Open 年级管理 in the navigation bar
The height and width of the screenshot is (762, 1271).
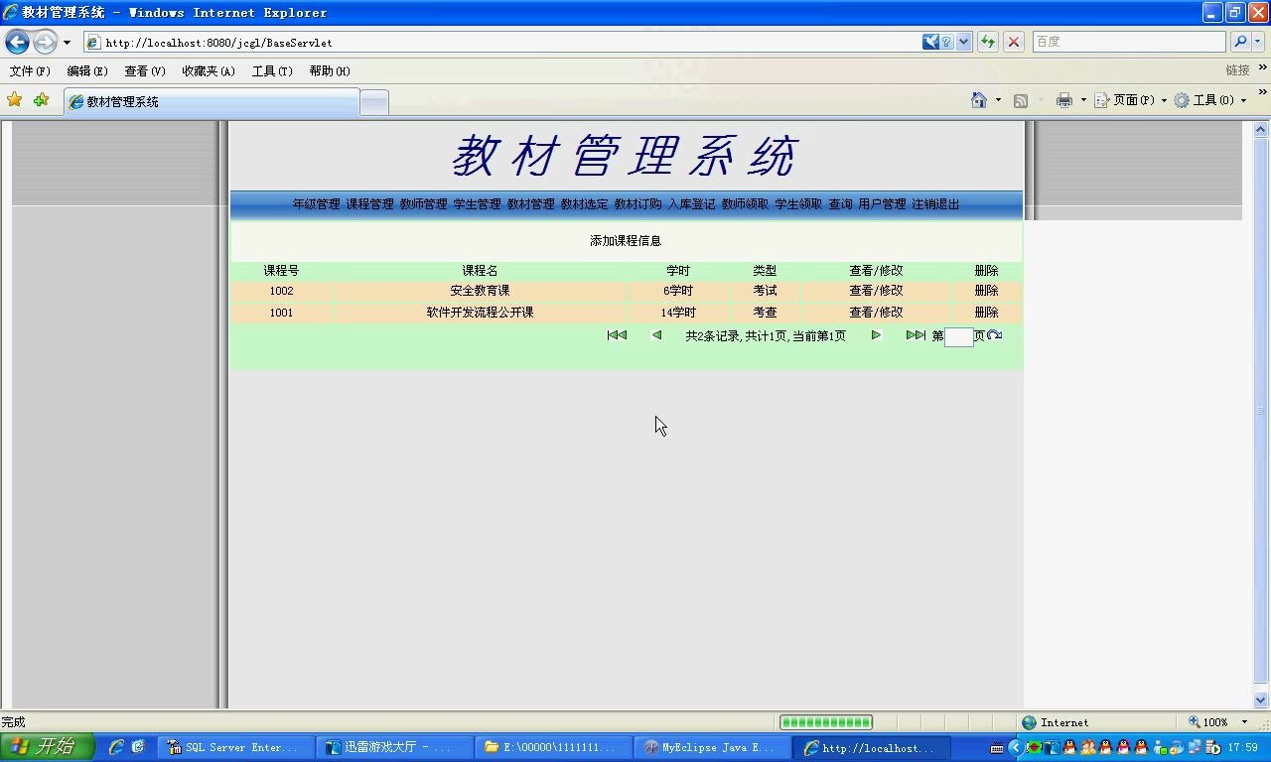pos(316,204)
